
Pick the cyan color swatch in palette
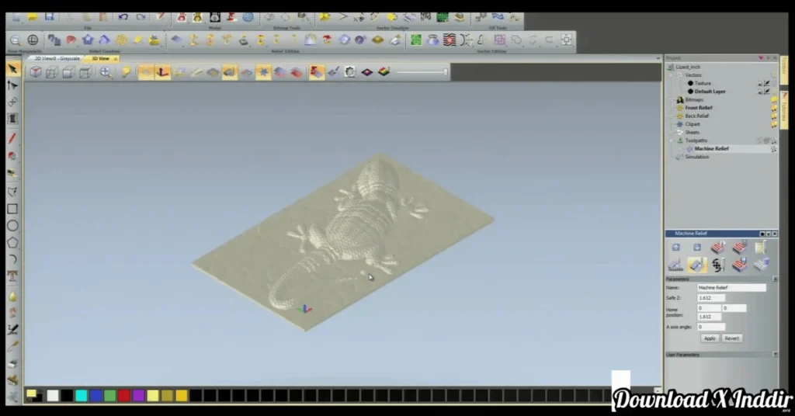click(81, 396)
